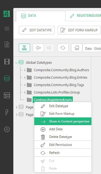
Task: Open the Layout perspective icon
Action: pyautogui.click(x=7, y=95)
